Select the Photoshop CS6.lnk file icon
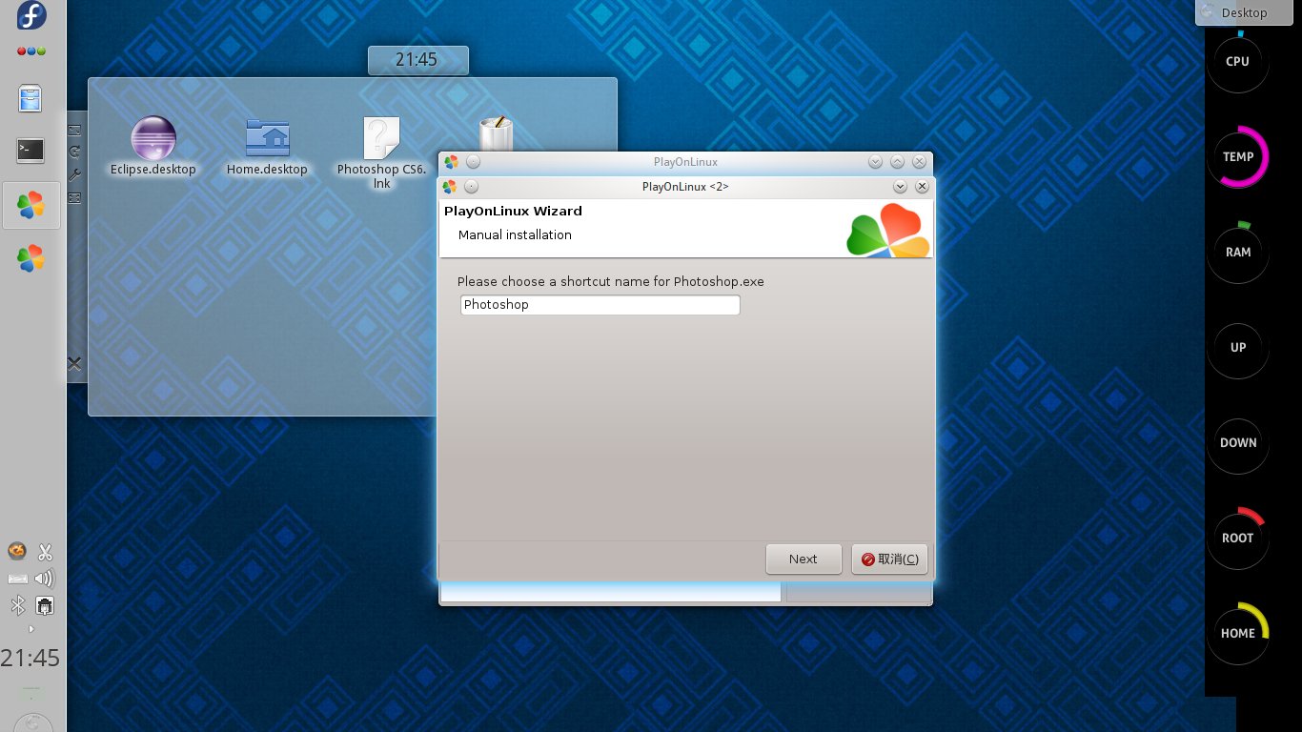Image resolution: width=1302 pixels, height=732 pixels. tap(381, 152)
